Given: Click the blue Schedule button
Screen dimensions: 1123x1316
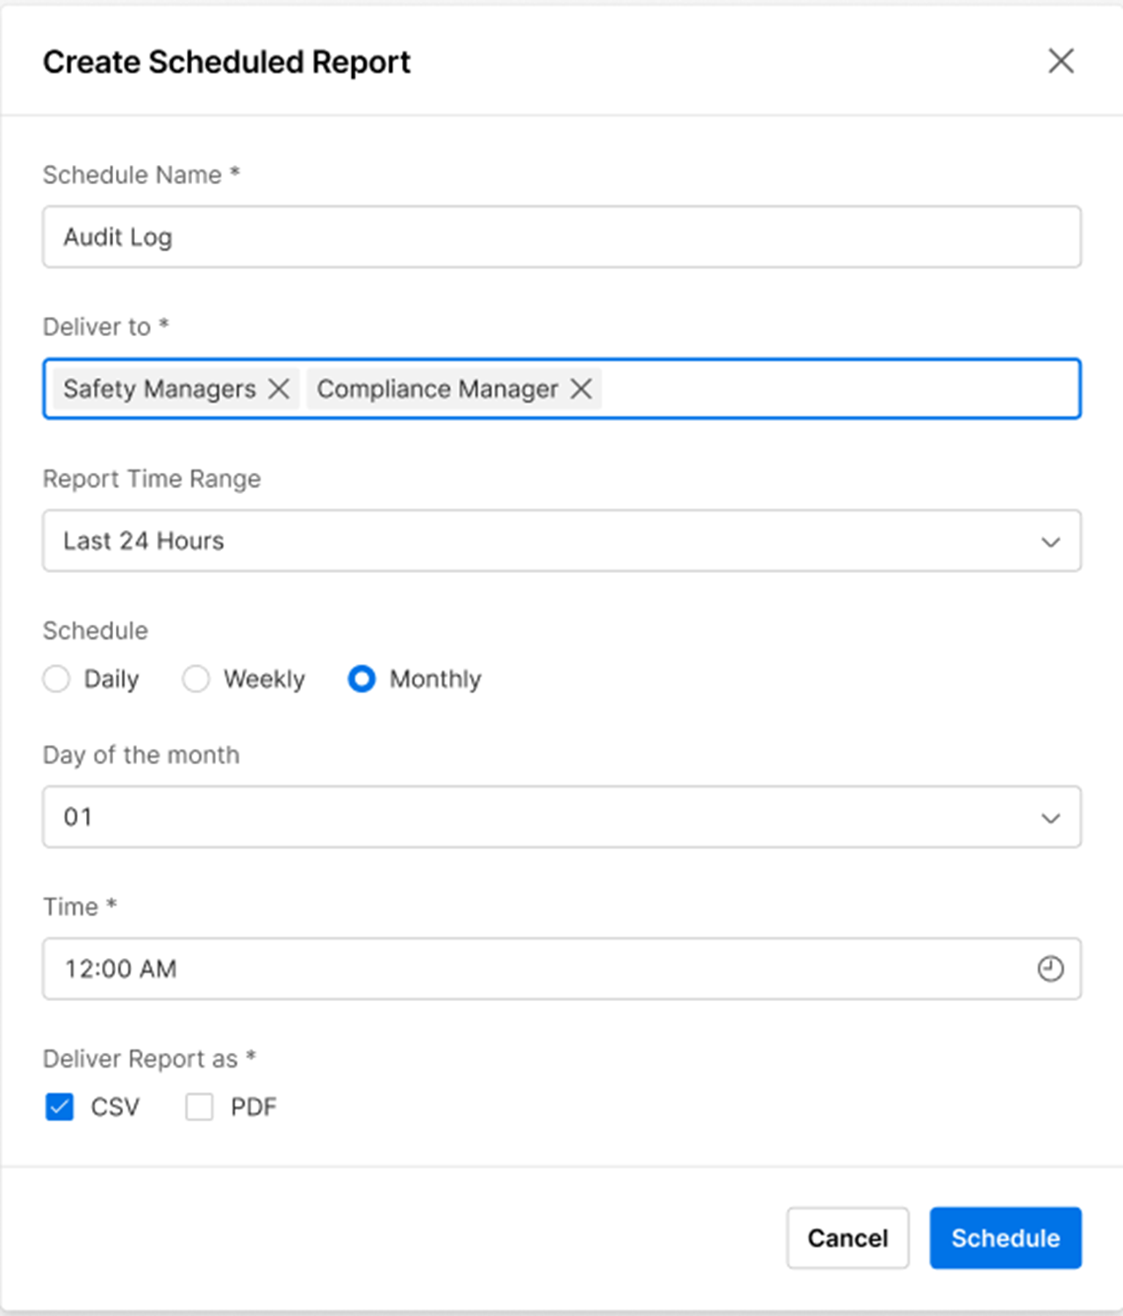Looking at the screenshot, I should [x=1005, y=1238].
